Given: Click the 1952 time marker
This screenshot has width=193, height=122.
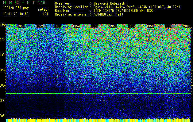Looking at the screenshot, I should pyautogui.click(x=39, y=26).
